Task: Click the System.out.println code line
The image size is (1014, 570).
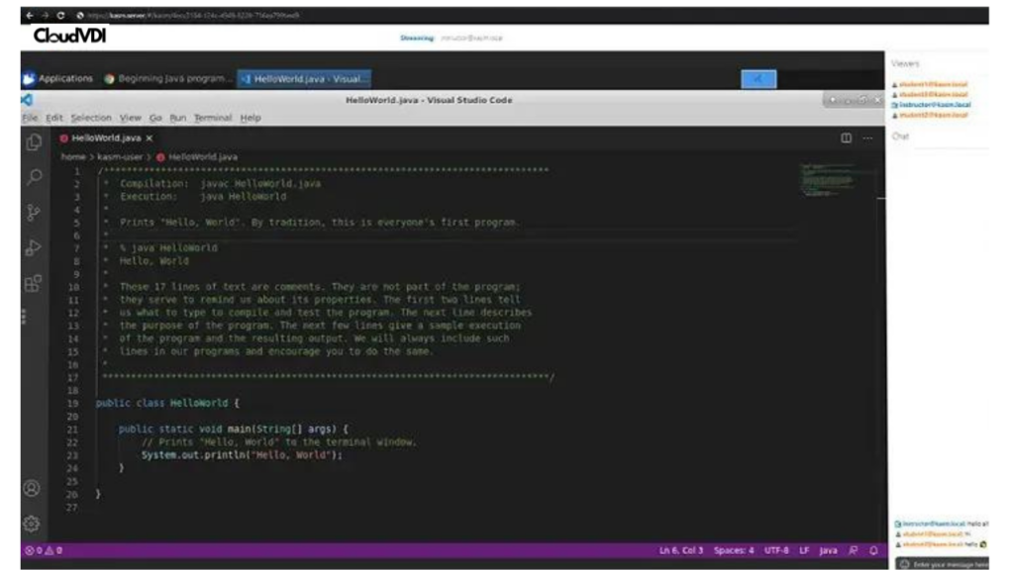Action: tap(242, 455)
